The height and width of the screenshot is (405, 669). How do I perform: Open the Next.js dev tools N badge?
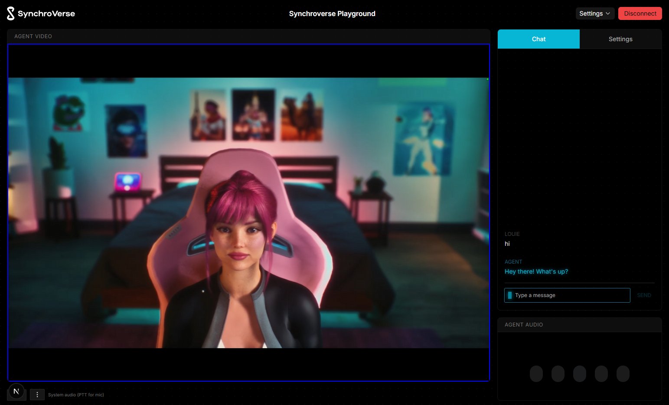tap(16, 391)
